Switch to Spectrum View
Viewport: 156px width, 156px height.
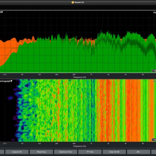pos(66,152)
